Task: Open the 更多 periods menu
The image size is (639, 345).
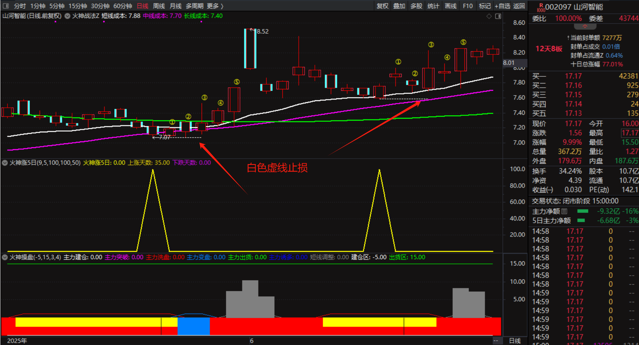Action: point(215,6)
